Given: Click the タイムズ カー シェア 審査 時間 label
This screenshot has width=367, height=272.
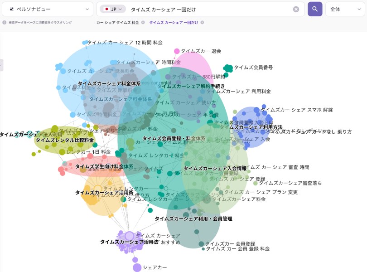Looking at the screenshot, I should [x=276, y=167].
